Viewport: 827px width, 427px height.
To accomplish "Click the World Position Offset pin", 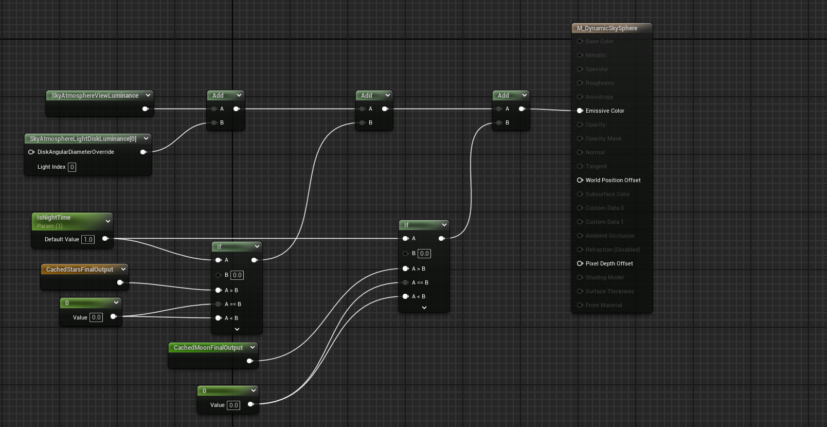I will pyautogui.click(x=580, y=180).
